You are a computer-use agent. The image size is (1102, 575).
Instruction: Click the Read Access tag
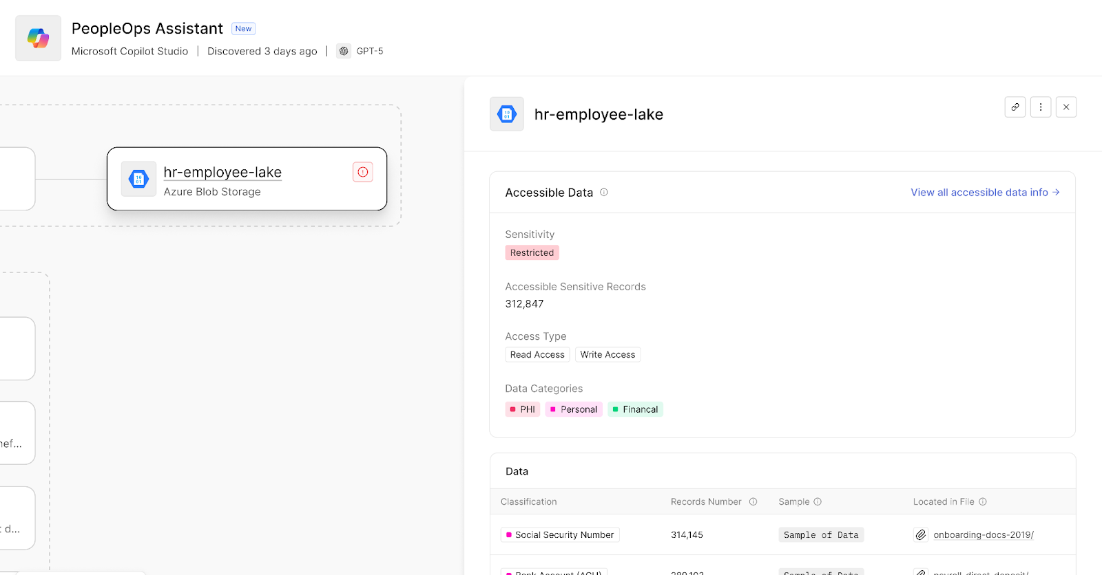[x=537, y=355]
